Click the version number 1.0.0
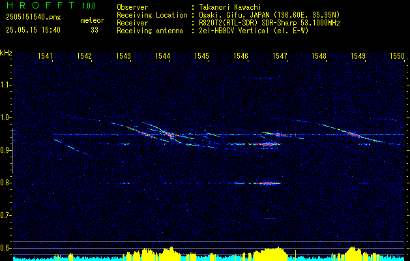This screenshot has width=410, height=261. (x=89, y=6)
